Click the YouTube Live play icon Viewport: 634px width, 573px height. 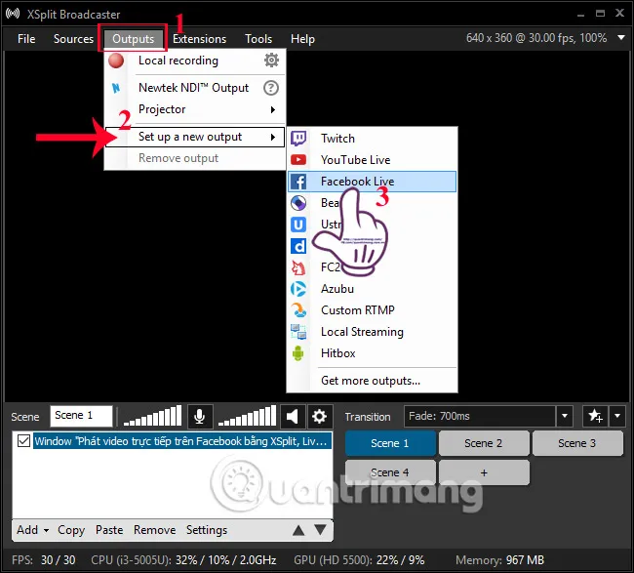click(298, 160)
